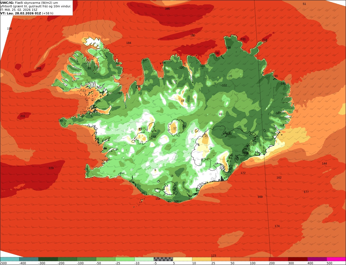The height and width of the screenshot is (265, 346).
Task: Click the title text 'Flæði skynvarma (W/m2) um'
Action: tap(36, 3)
